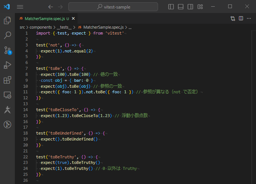The width and height of the screenshot is (256, 184).
Task: Go forward with the right arrow
Action: click(60, 7)
